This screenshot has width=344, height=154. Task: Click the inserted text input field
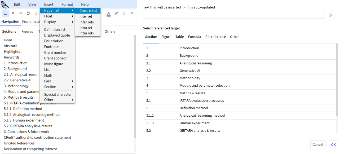click(233, 15)
